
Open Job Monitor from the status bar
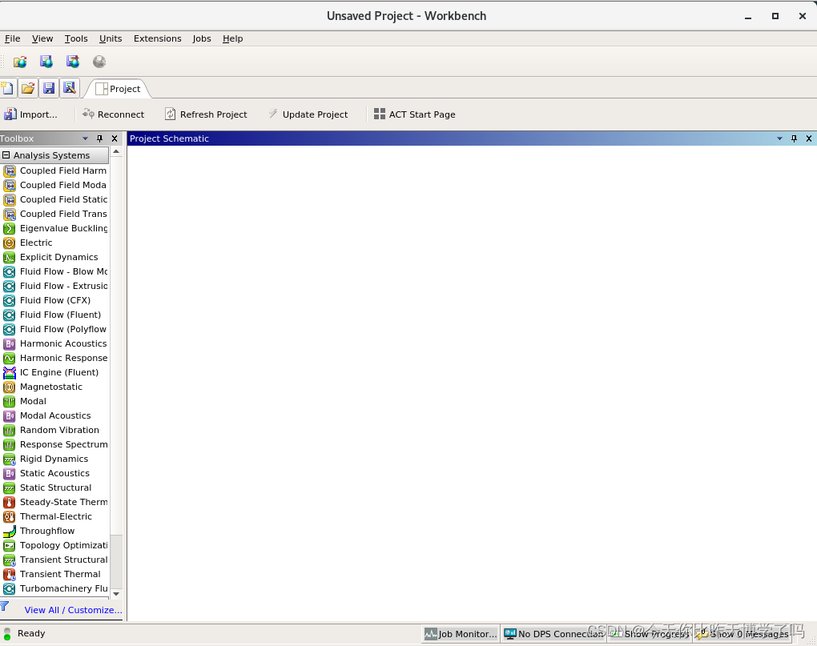[x=461, y=634]
